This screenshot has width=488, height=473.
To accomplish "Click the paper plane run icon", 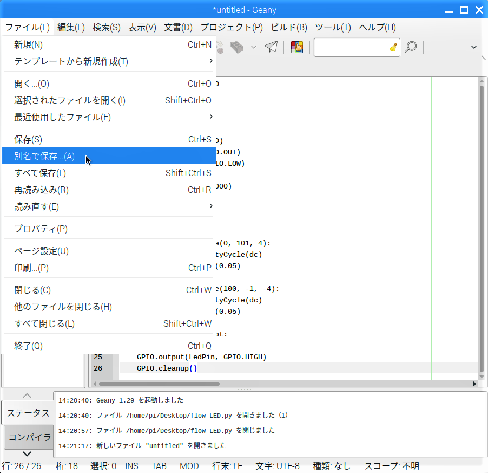I will pyautogui.click(x=271, y=47).
